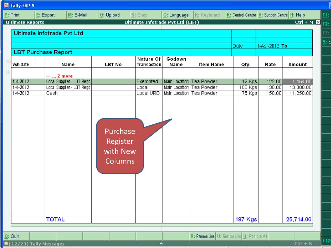
Task: Click the E: Export button
Action: [x=51, y=15]
